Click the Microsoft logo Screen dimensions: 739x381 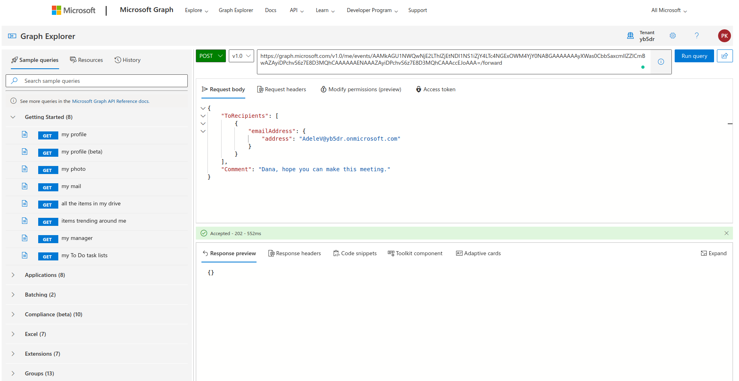click(74, 10)
